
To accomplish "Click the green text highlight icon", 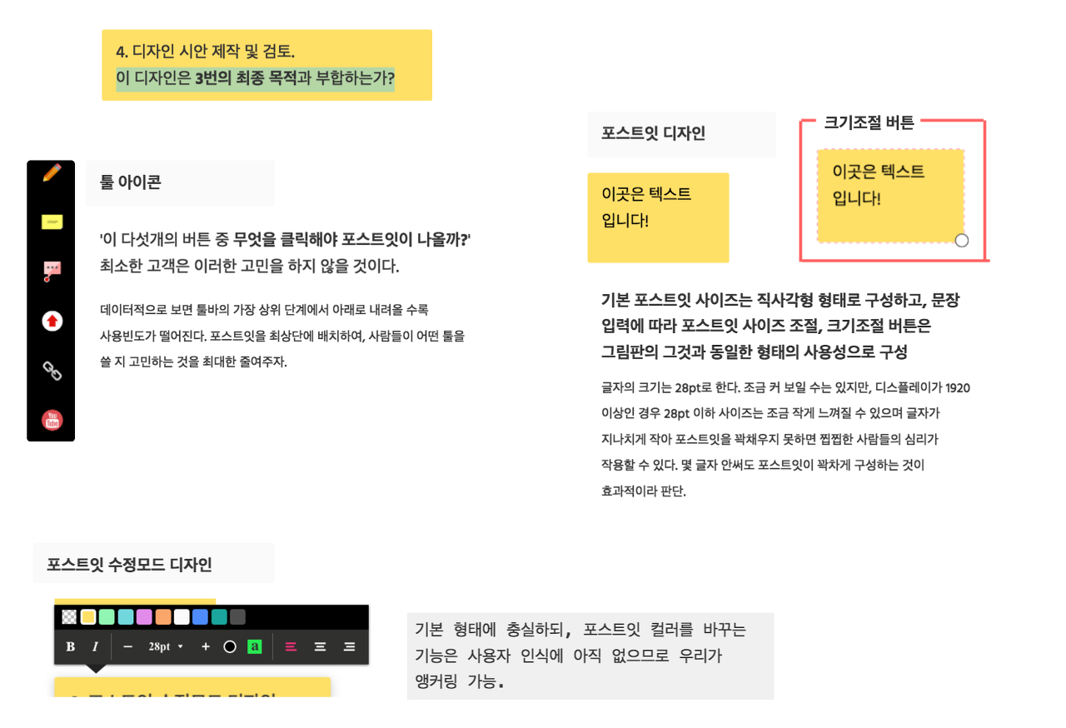I will [255, 647].
